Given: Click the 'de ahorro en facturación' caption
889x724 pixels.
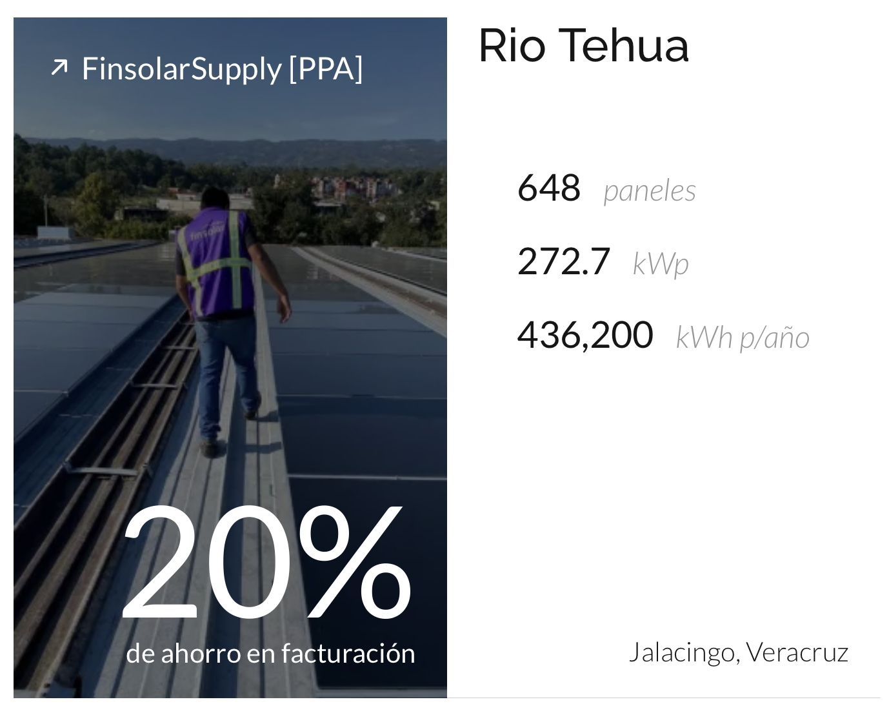Looking at the screenshot, I should 270,654.
